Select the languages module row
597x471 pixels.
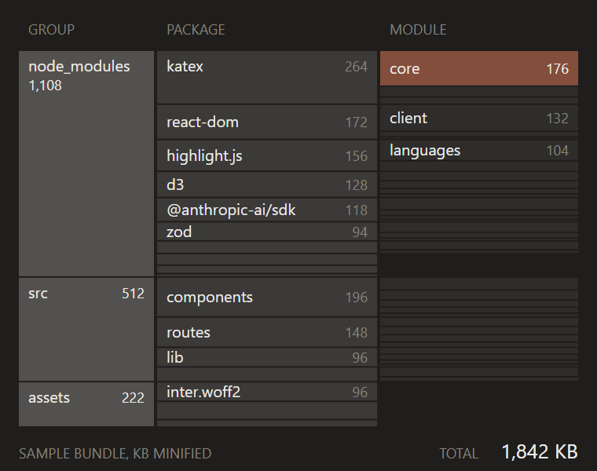[479, 150]
